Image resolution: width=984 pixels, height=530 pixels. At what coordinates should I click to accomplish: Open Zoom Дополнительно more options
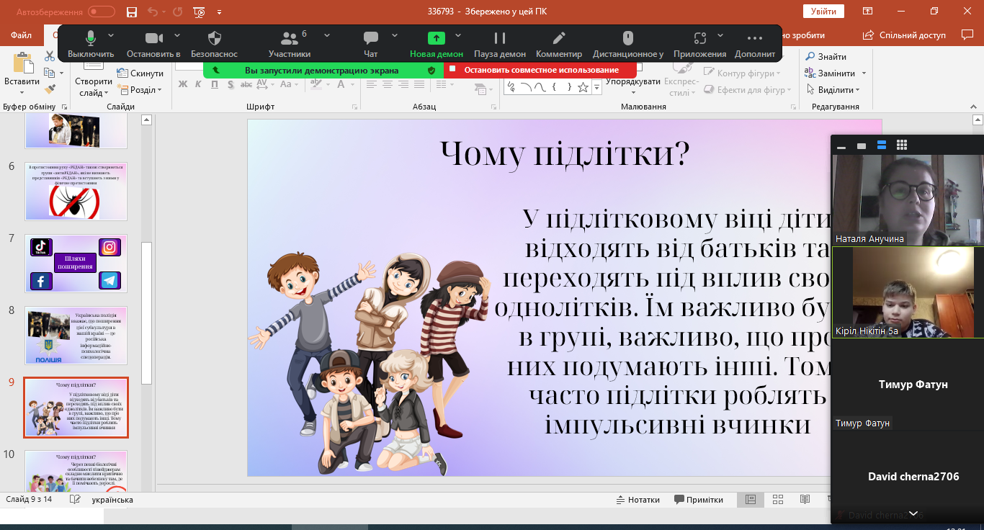[755, 45]
